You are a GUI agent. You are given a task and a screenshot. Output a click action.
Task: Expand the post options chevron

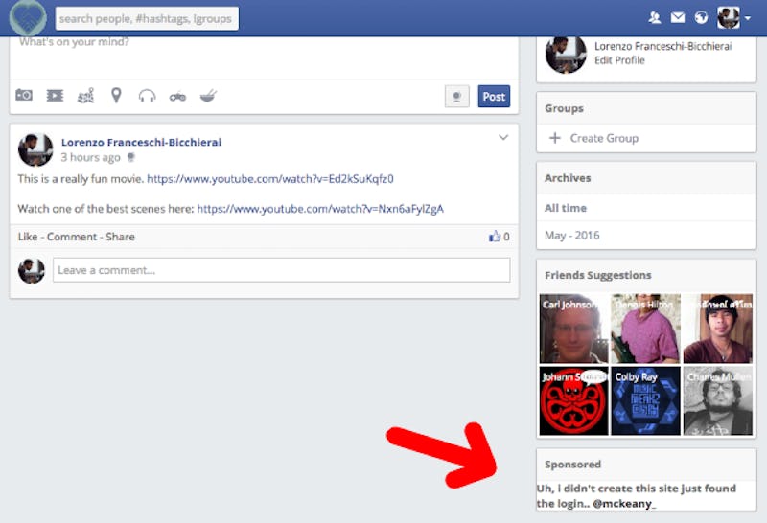pos(503,138)
